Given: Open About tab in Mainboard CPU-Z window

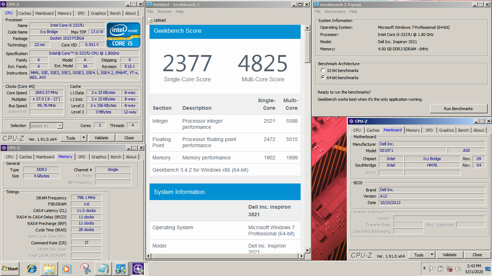Looking at the screenshot, I should (x=479, y=130).
